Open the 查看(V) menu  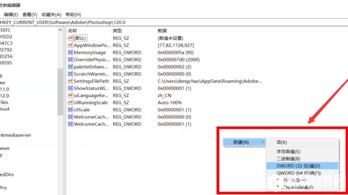pyautogui.click(x=30, y=14)
